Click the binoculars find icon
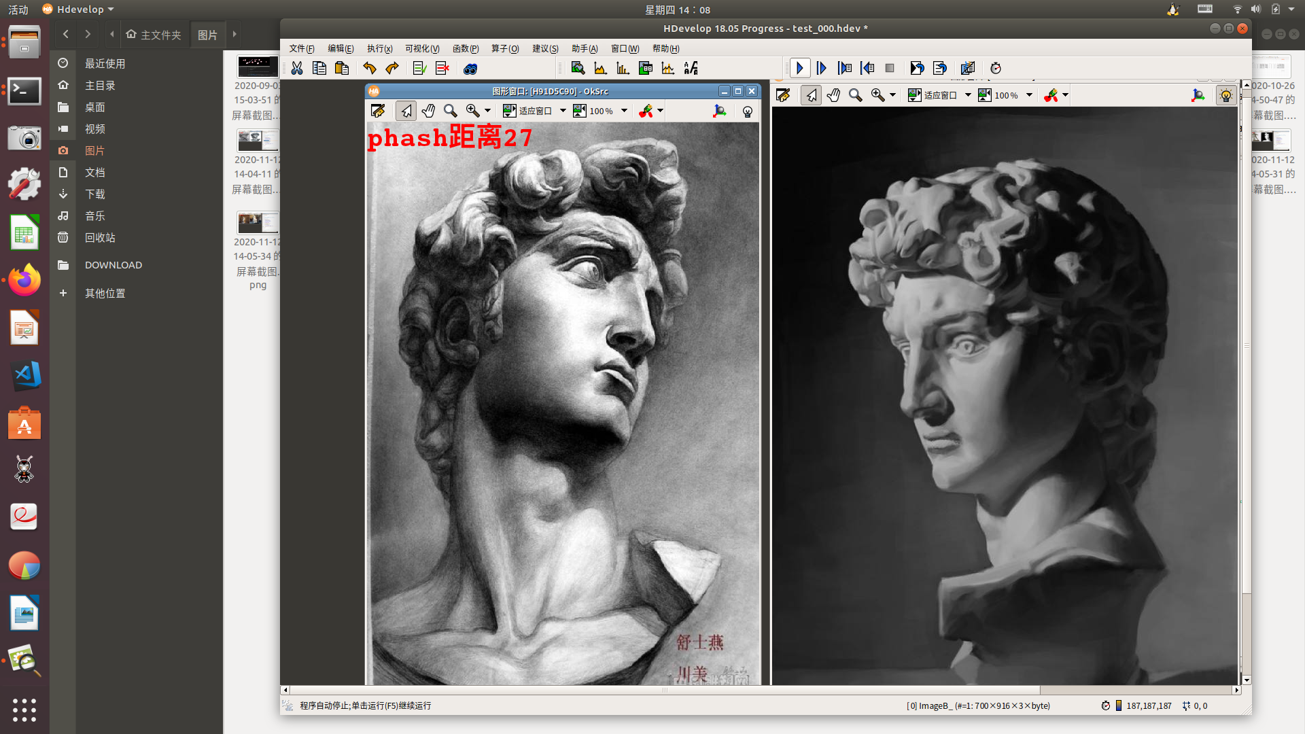The image size is (1305, 734). click(x=470, y=68)
